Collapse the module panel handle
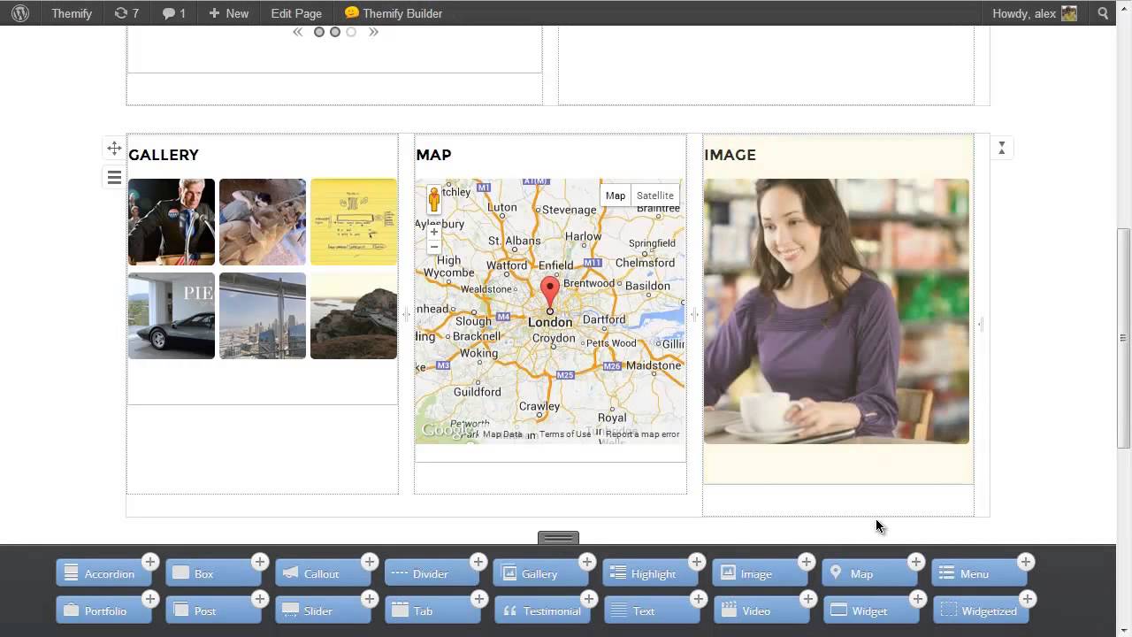 click(x=559, y=538)
